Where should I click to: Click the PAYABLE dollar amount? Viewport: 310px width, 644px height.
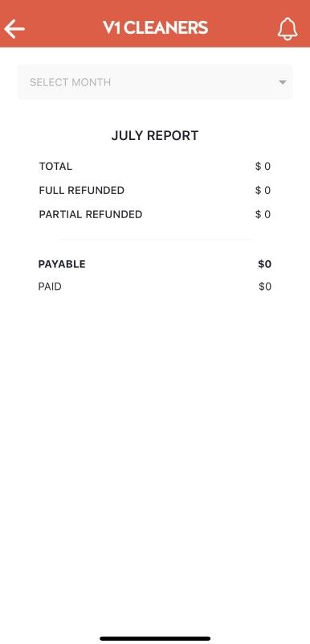click(x=264, y=264)
